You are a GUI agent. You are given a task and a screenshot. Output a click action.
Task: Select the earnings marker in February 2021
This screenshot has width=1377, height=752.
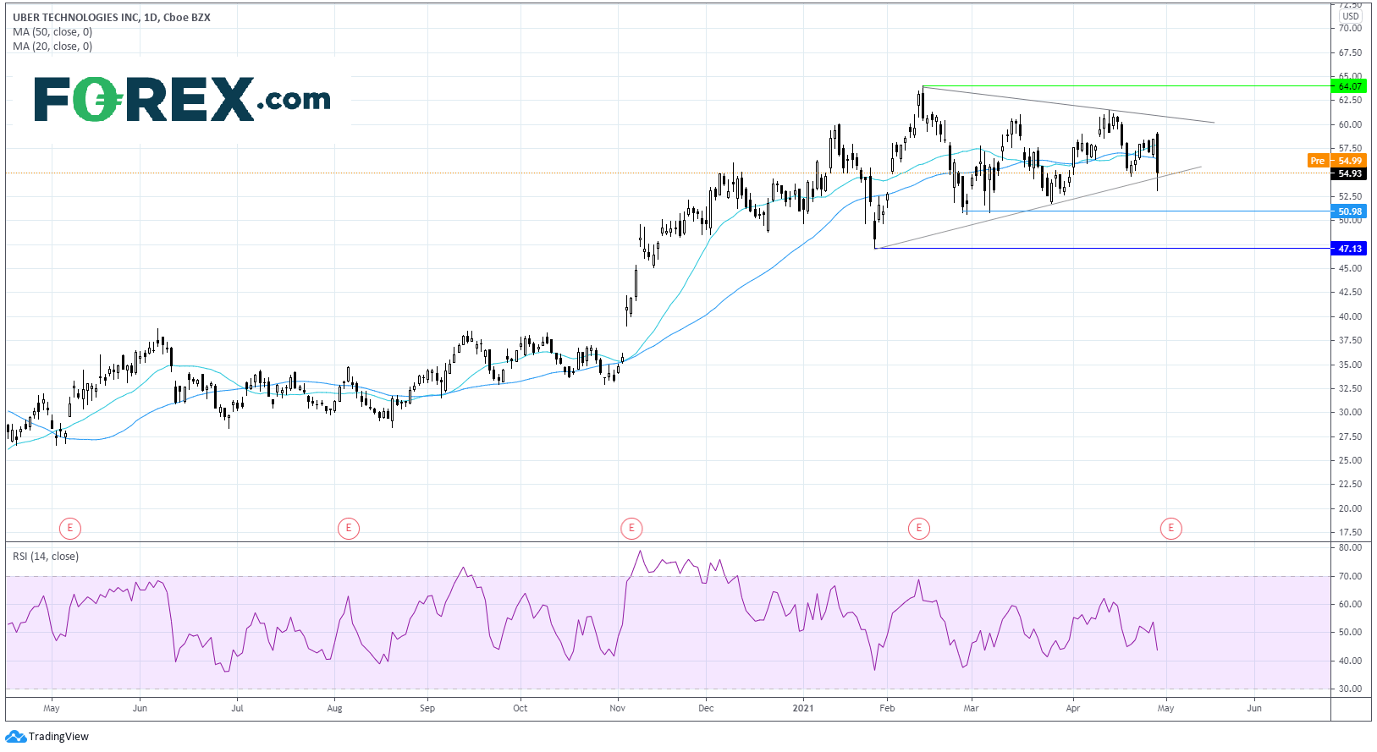[x=919, y=529]
